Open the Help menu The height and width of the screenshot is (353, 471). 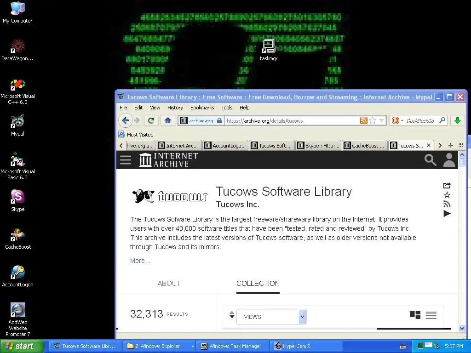(x=245, y=108)
